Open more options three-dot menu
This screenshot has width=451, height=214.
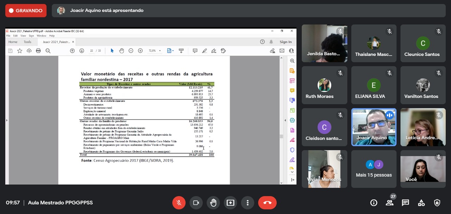248,203
